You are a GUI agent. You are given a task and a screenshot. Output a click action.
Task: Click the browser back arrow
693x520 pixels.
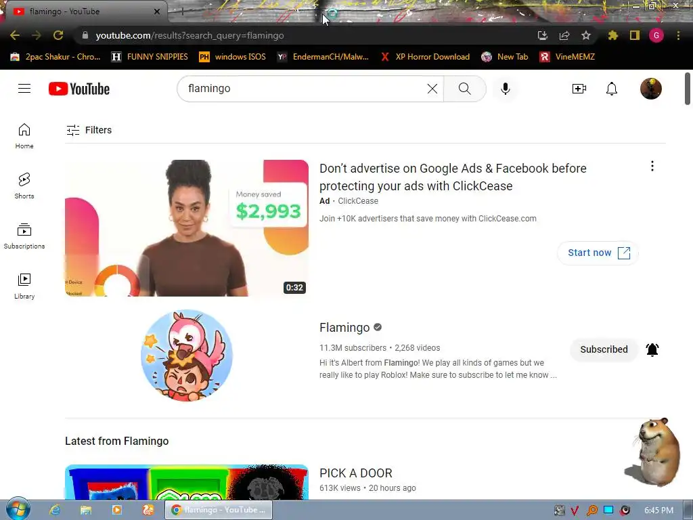(15, 35)
